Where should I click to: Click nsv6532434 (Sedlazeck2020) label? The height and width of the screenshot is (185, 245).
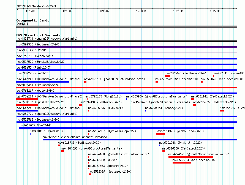[x=100, y=102]
